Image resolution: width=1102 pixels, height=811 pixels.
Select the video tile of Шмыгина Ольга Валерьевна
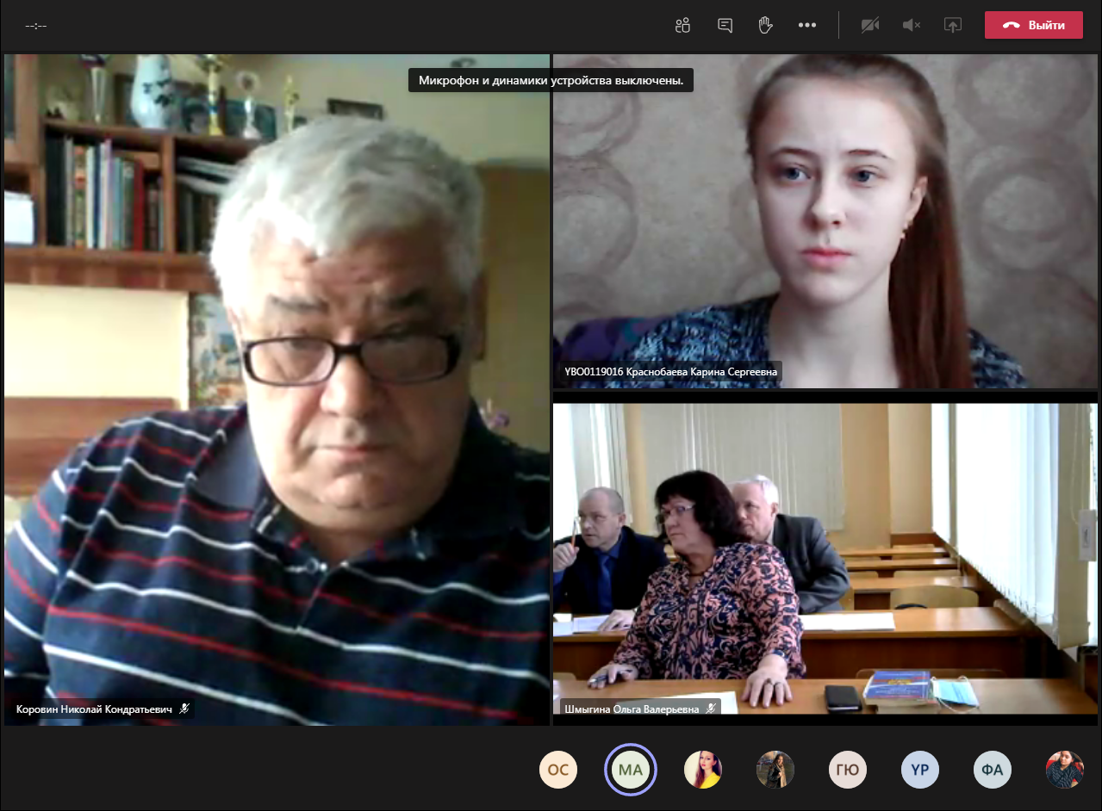[x=825, y=559]
